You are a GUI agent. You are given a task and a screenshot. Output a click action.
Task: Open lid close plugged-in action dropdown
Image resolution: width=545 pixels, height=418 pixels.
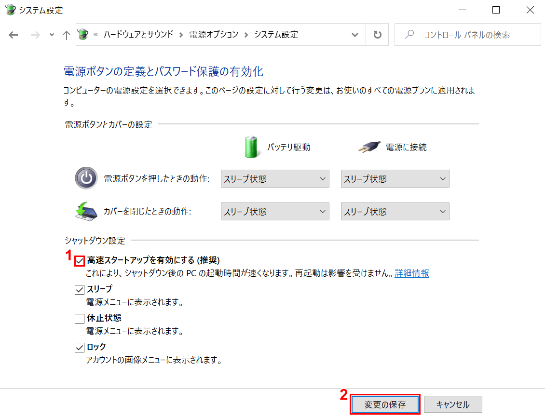click(x=395, y=211)
